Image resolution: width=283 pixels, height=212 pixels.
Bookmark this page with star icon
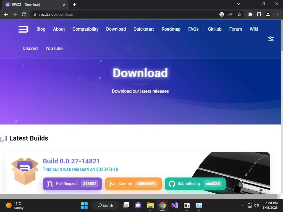pyautogui.click(x=239, y=14)
